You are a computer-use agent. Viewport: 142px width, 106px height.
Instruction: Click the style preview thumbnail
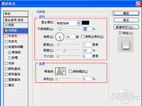click(x=126, y=45)
